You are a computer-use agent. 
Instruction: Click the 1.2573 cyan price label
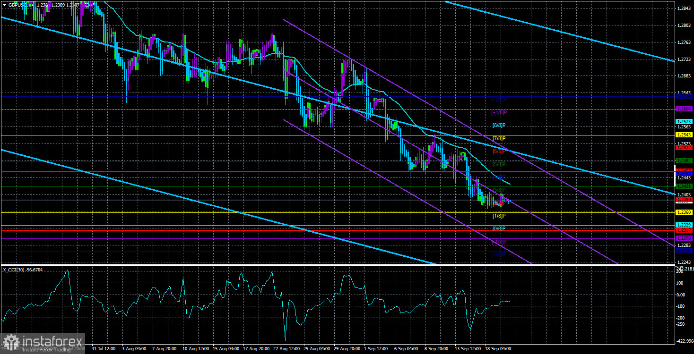(685, 122)
